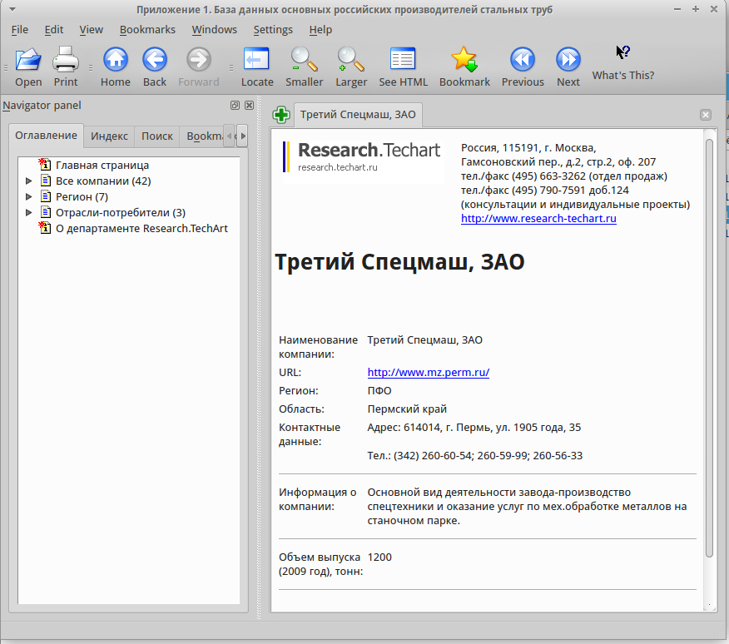
Task: Close the Navigator panel
Action: tap(249, 105)
